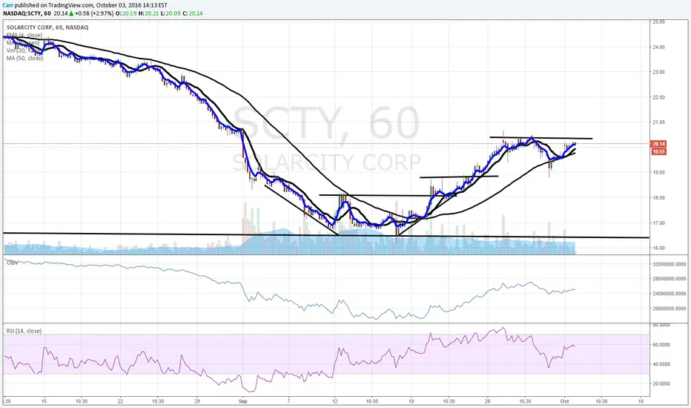Open the author link "Carr"
Viewport: 691px width, 408px height.
(x=7, y=5)
